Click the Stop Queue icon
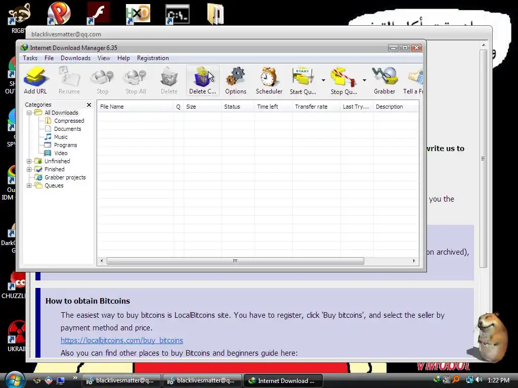This screenshot has width=518, height=388. [344, 80]
